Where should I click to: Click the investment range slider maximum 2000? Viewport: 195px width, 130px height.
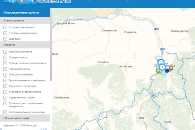tap(44, 129)
